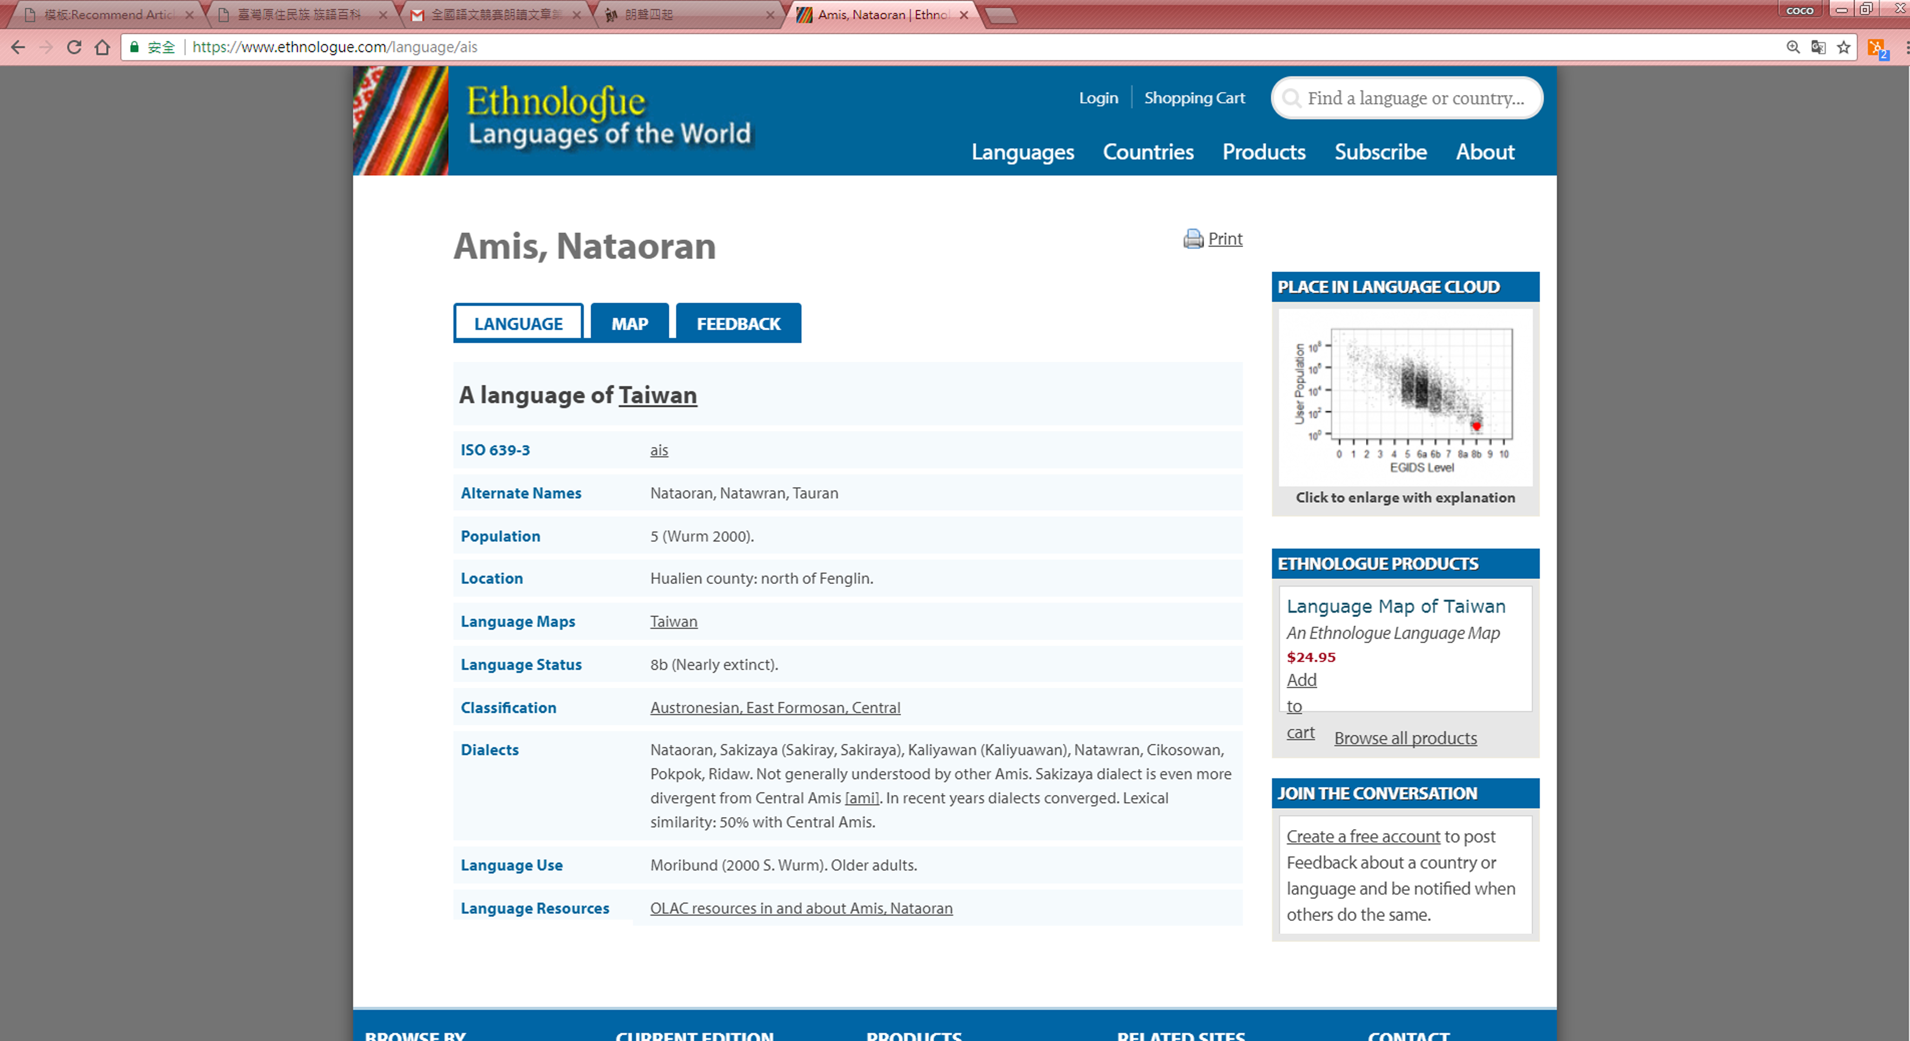Open the orange extension icon

(1877, 48)
